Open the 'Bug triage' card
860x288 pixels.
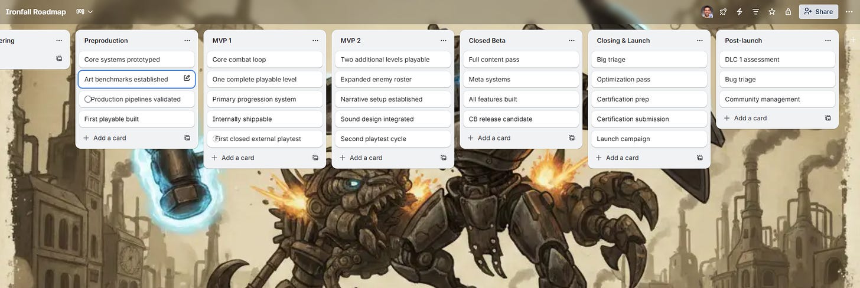tap(777, 80)
